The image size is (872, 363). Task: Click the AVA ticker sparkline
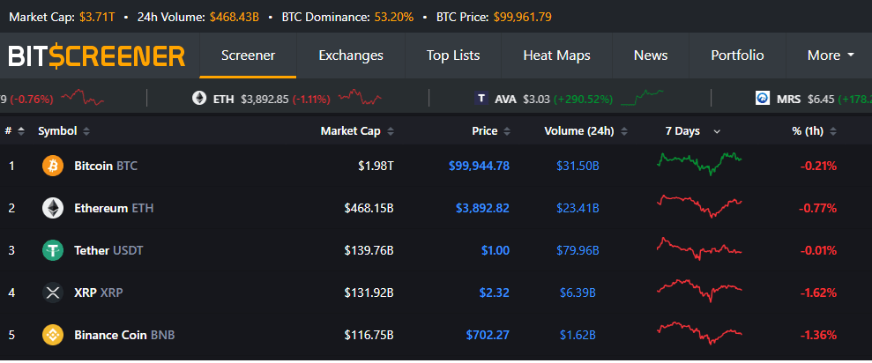pyautogui.click(x=642, y=97)
